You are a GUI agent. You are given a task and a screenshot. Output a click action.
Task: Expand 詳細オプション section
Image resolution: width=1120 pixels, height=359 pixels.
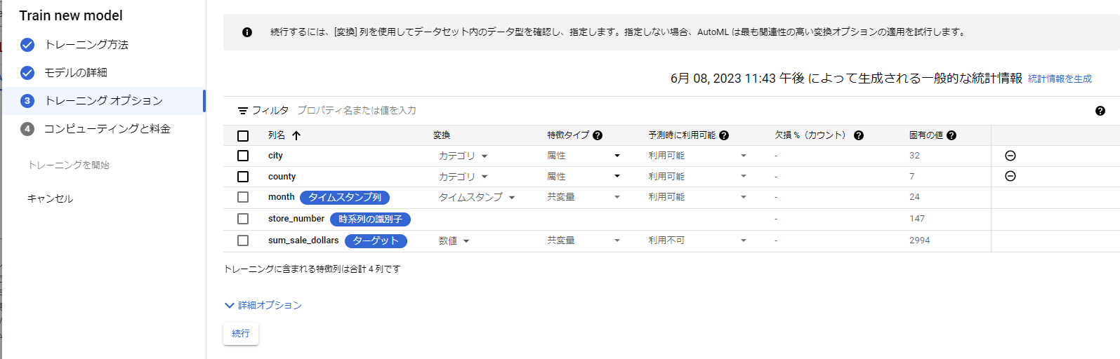263,305
